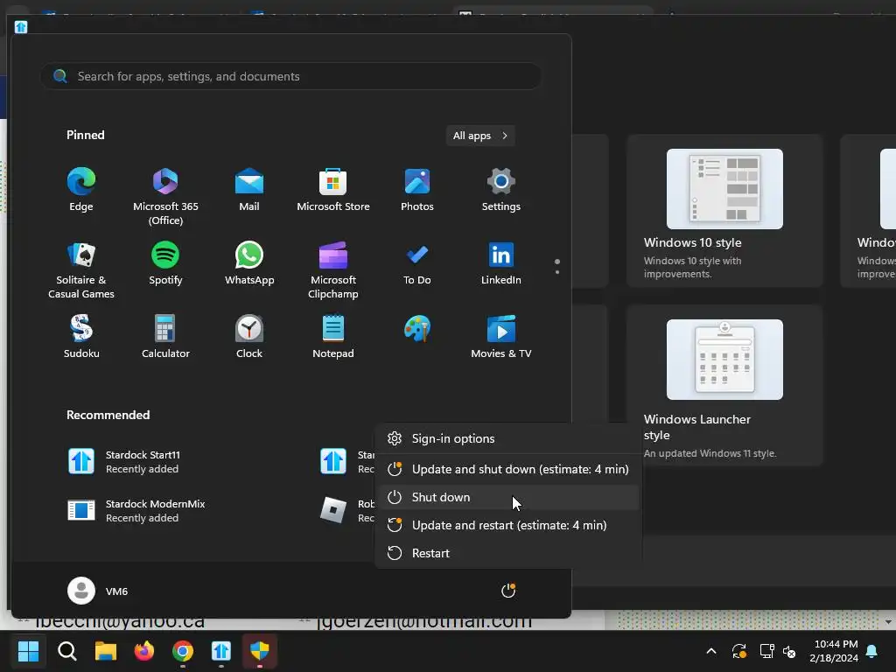Show hidden system tray icons
The width and height of the screenshot is (896, 672).
711,651
